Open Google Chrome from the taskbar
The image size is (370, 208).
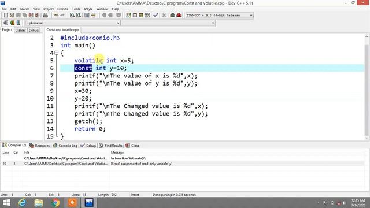[x=56, y=203]
